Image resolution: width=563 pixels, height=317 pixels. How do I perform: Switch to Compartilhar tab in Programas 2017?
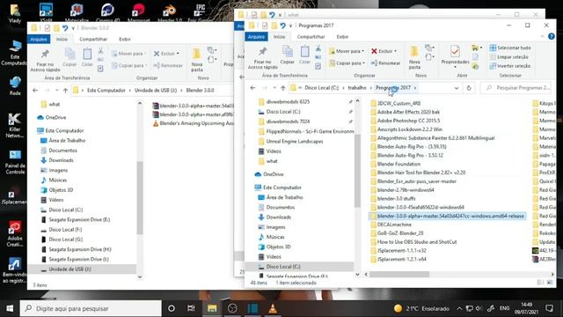tap(311, 37)
